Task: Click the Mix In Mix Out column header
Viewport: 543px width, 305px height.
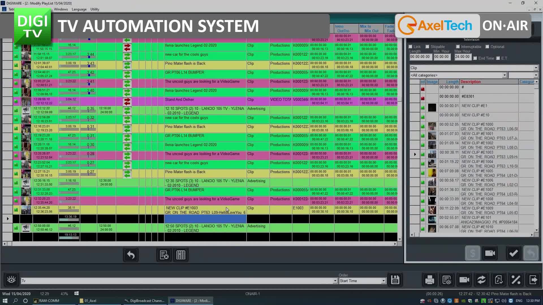Action: tap(371, 29)
